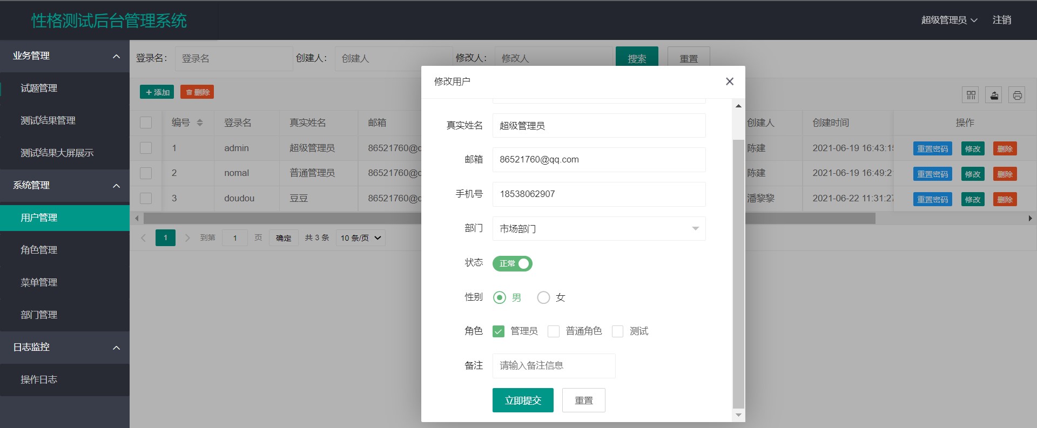Open the 部门 dropdown showing 市场部门

click(x=599, y=229)
